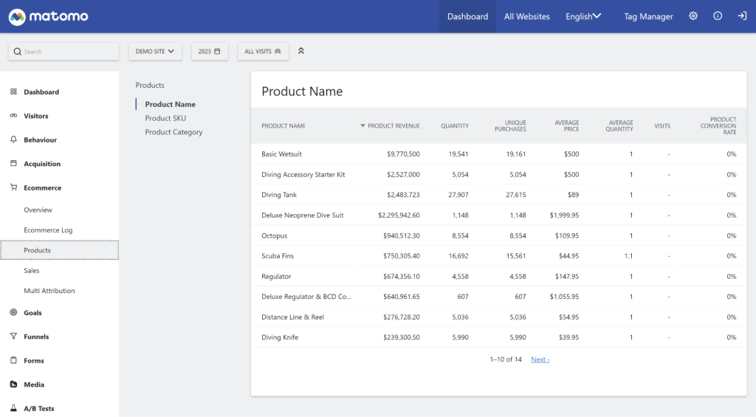Click the Behaviour bell icon
The height and width of the screenshot is (417, 756).
(x=13, y=139)
